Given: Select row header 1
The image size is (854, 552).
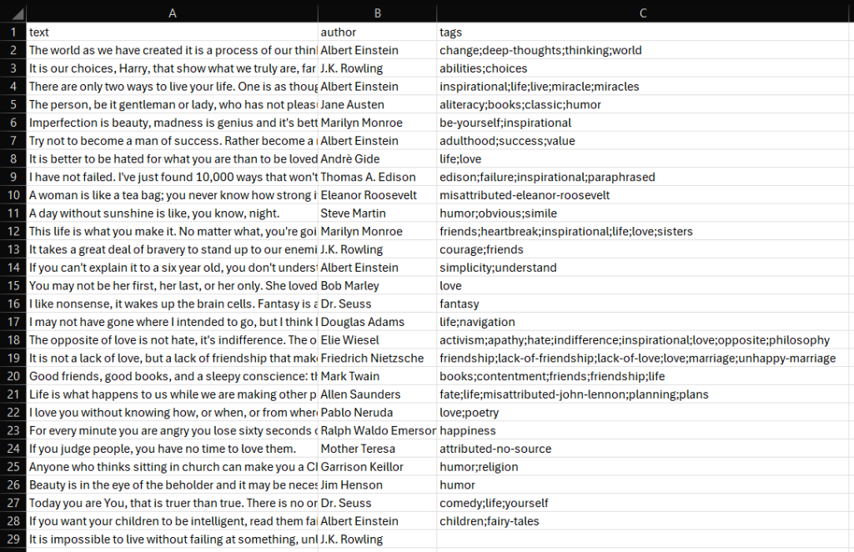Looking at the screenshot, I should point(13,32).
